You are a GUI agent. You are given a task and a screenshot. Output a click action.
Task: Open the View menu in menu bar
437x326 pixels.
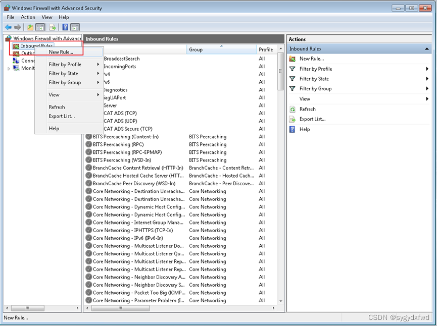tap(47, 17)
